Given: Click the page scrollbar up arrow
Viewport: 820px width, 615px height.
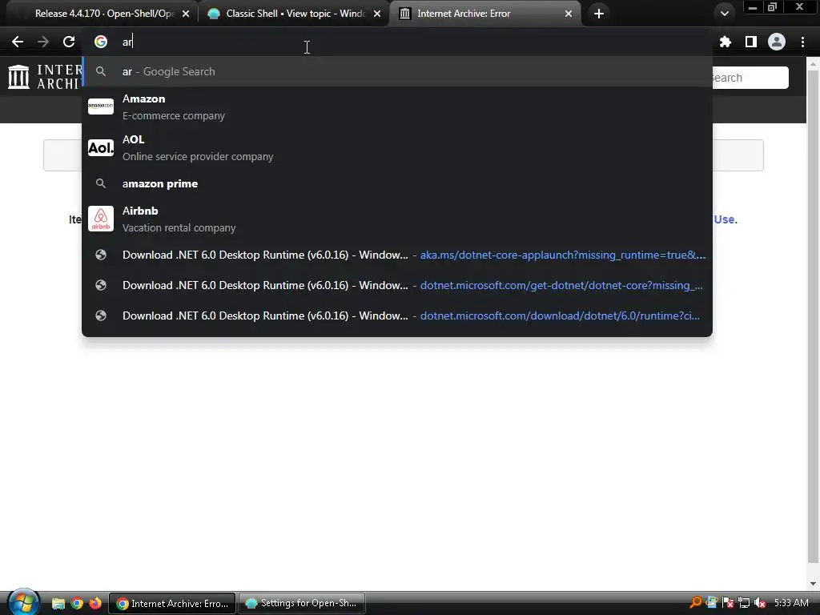Looking at the screenshot, I should pos(814,64).
